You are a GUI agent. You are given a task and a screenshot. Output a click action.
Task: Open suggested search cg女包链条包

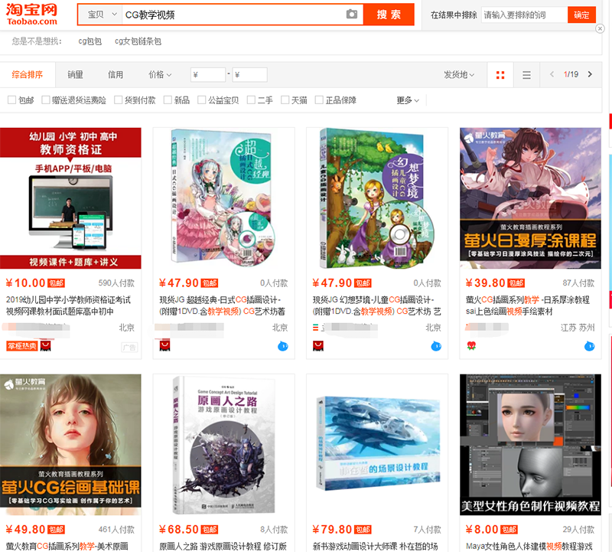point(138,41)
